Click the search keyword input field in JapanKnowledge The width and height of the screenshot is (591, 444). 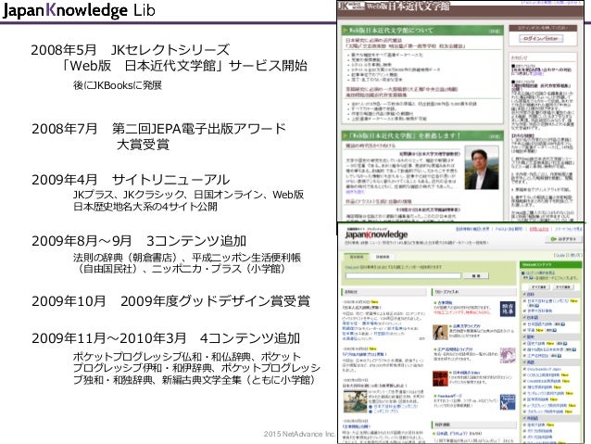pos(403,275)
